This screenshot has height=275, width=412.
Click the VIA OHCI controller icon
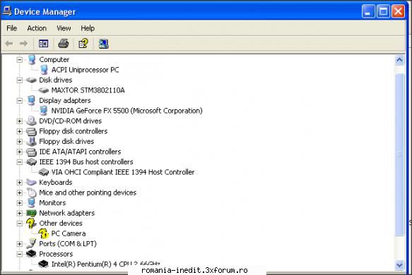(x=44, y=172)
